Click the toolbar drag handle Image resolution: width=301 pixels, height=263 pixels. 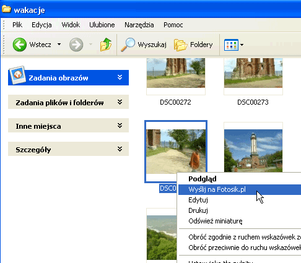4,45
